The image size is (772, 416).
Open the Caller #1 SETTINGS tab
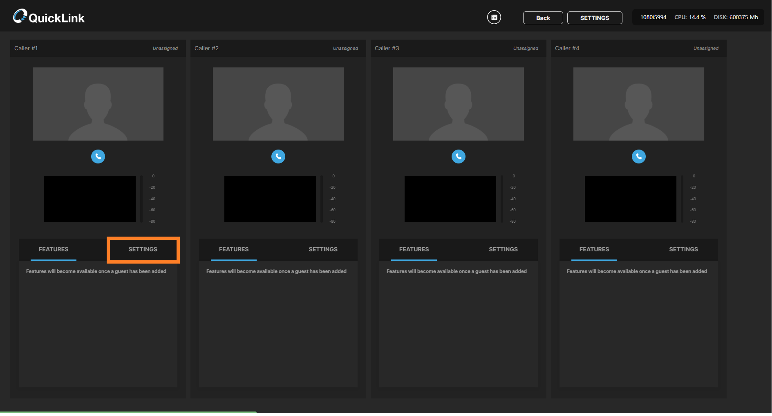[x=143, y=249]
